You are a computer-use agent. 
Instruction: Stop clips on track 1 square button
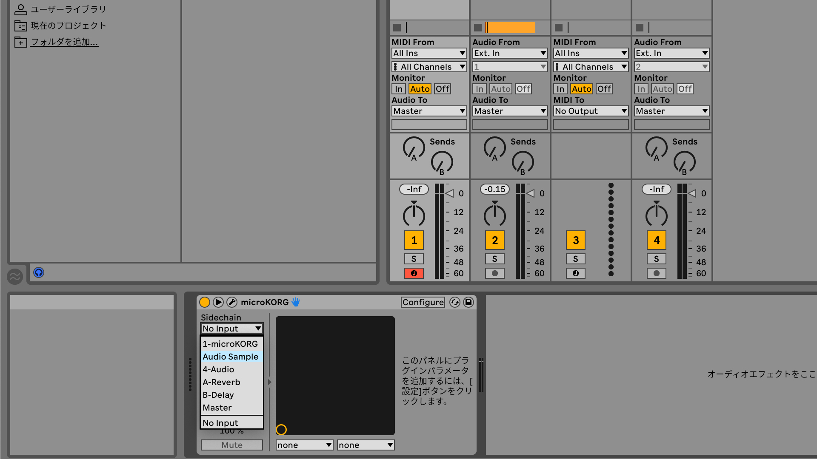pos(397,28)
